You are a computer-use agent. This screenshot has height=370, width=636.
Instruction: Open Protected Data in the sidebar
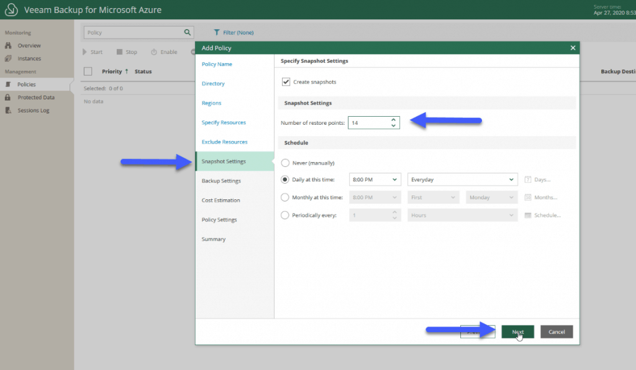[36, 97]
